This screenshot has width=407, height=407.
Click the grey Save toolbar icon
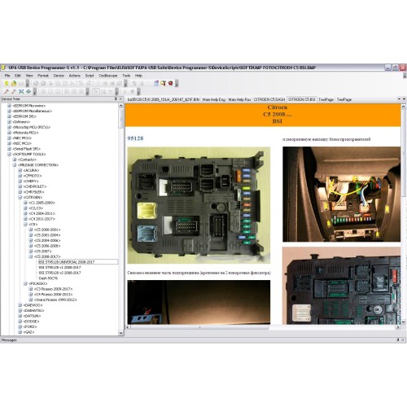tap(21, 83)
